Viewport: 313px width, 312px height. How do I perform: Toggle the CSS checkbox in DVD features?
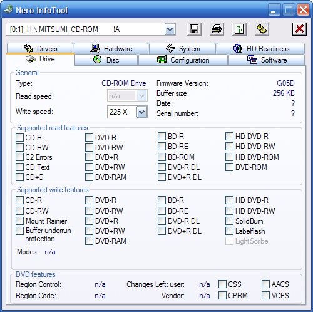pos(222,284)
